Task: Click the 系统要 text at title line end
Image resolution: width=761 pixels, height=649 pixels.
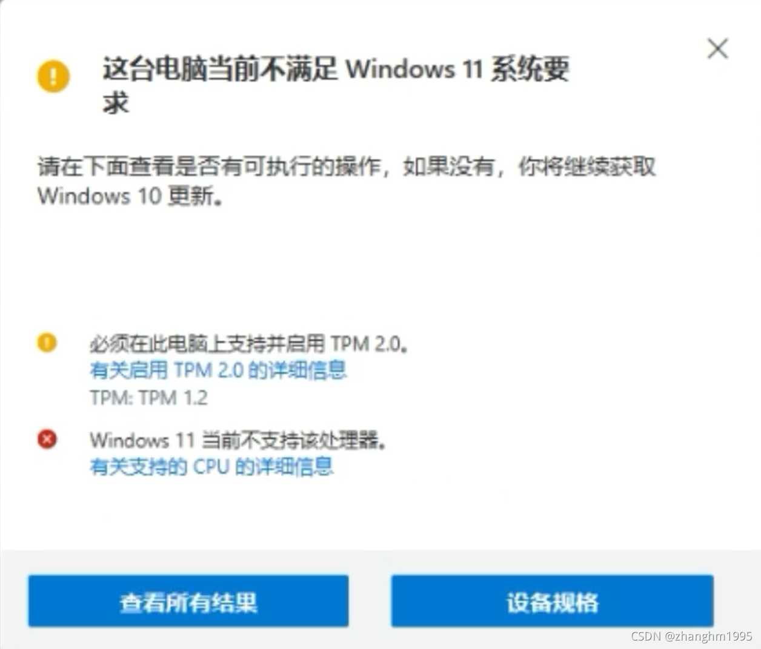Action: (530, 69)
